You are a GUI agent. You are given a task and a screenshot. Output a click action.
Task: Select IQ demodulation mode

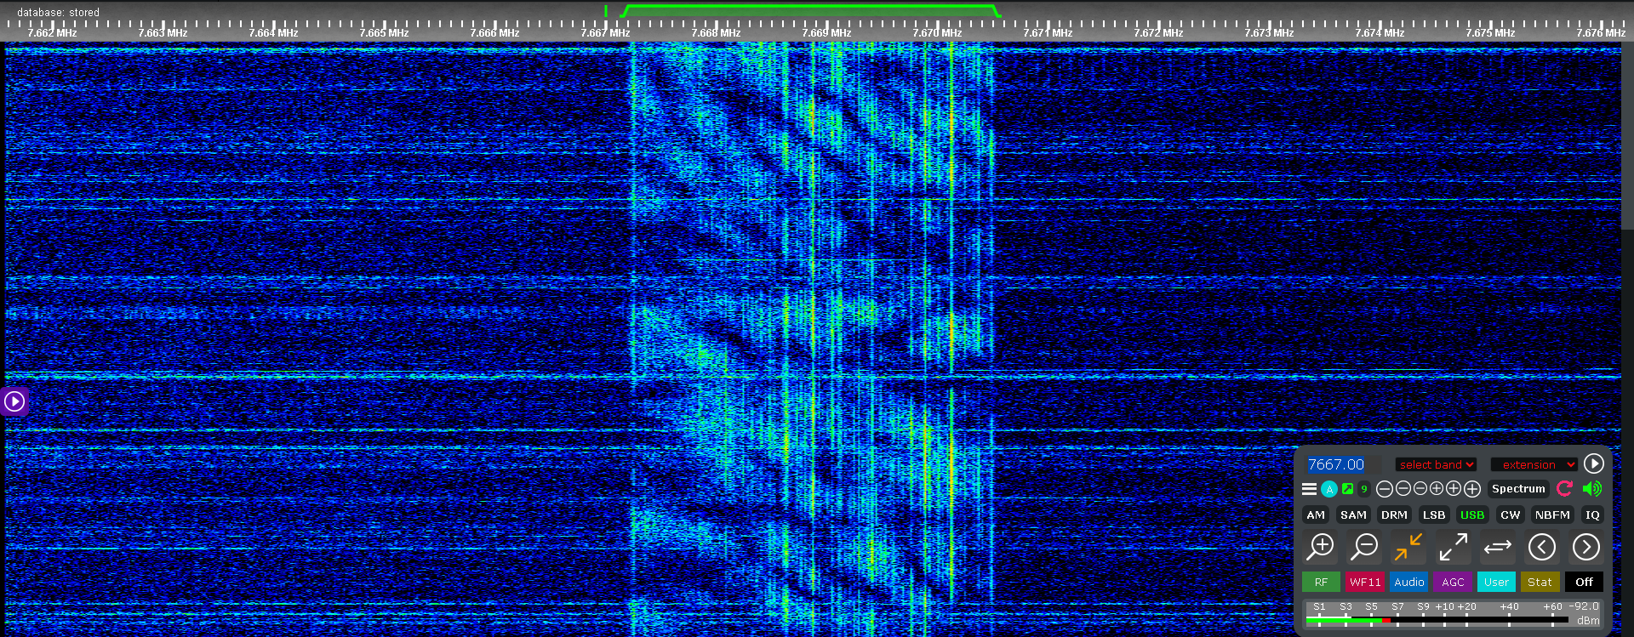coord(1592,515)
